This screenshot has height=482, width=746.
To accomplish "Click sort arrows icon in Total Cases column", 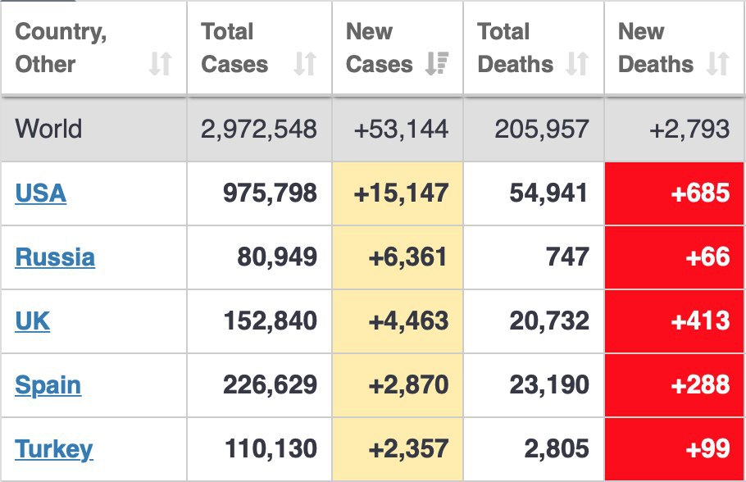I will (305, 64).
